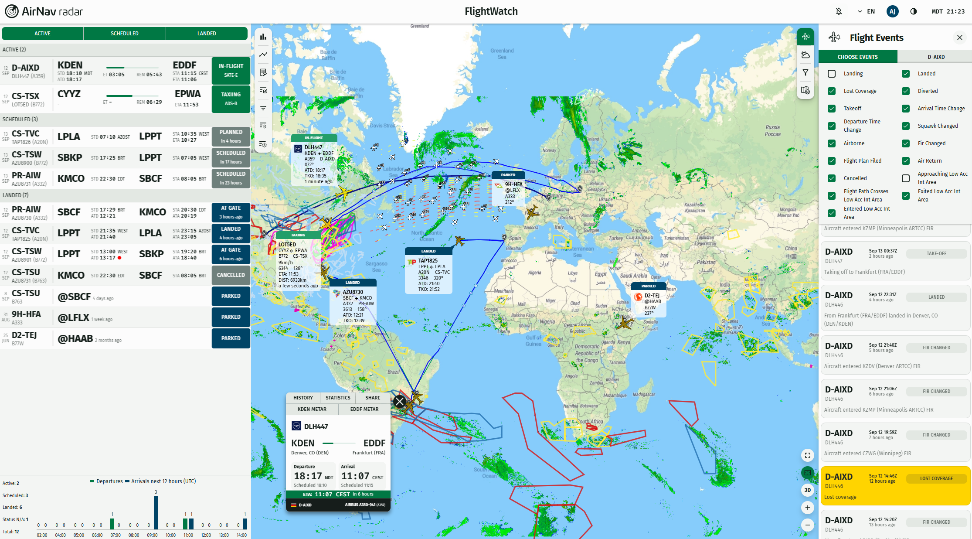Click the D-AIXD flight progress bar
Viewport: 972px width, 539px height.
pos(133,68)
